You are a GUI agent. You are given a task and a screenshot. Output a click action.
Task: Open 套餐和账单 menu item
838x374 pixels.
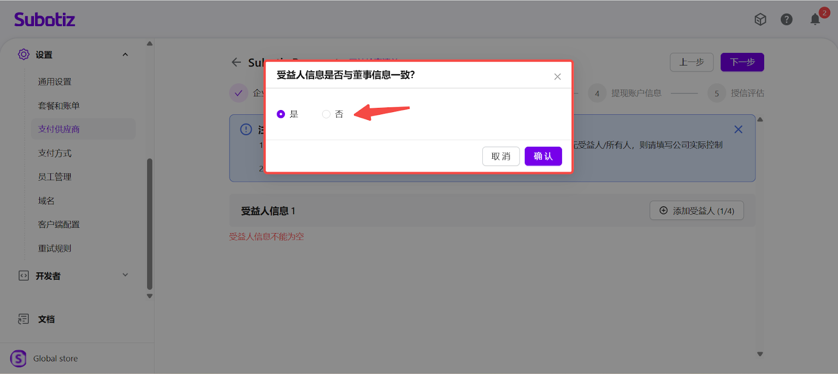coord(59,106)
